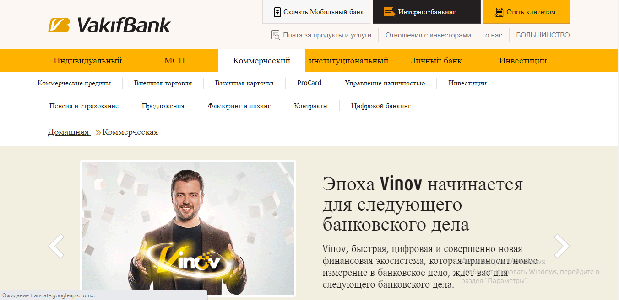619x300 pixels.
Task: Click the Интернет-банкинг screen icon
Action: click(389, 12)
